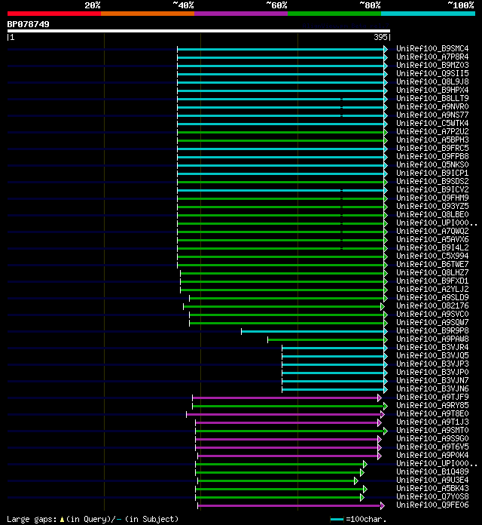Select the UniRef100_Q9FHM9 label
The image size is (482, 525).
[432, 198]
